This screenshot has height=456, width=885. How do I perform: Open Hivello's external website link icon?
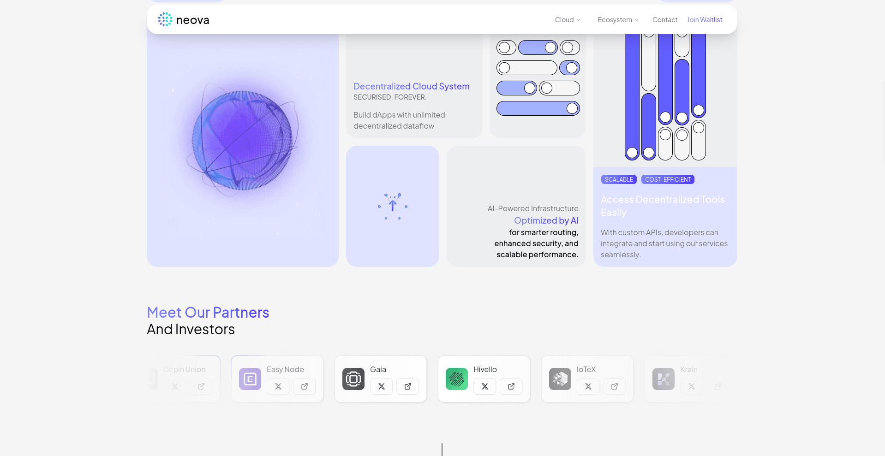point(511,386)
